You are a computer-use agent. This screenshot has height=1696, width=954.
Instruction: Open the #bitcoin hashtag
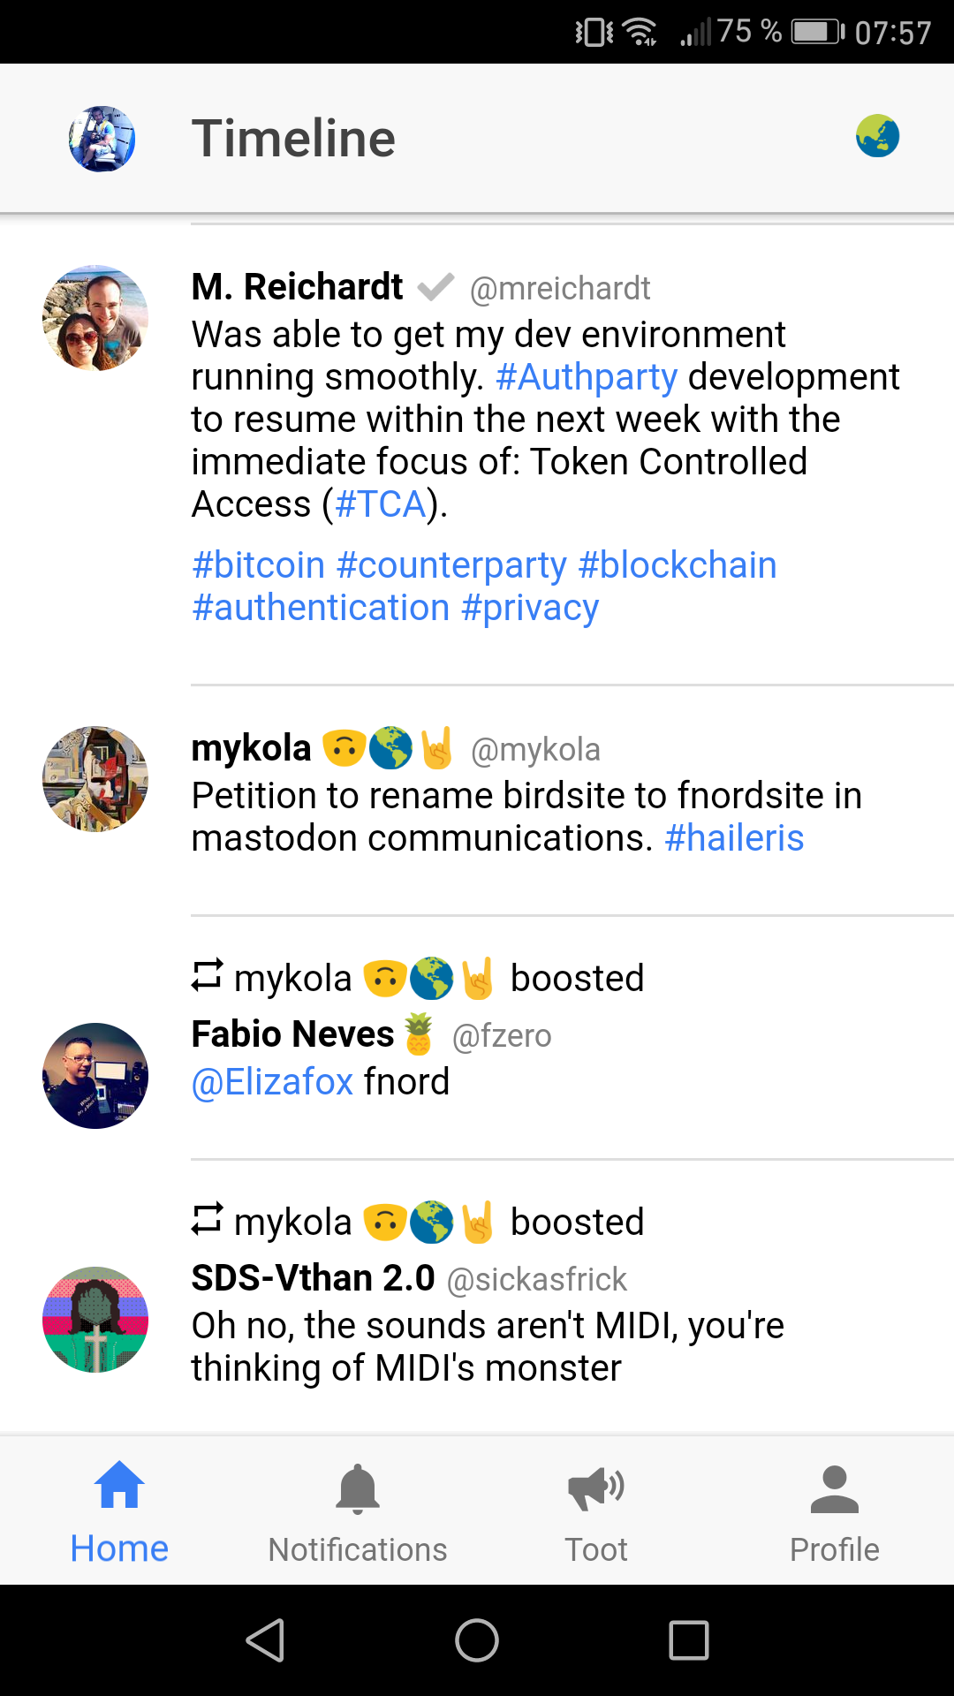tap(259, 565)
